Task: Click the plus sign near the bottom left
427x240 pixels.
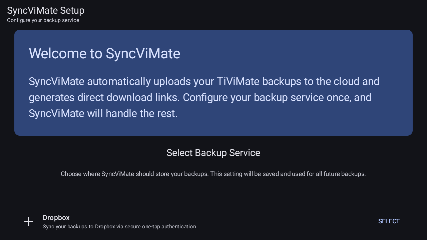Action: pos(28,221)
